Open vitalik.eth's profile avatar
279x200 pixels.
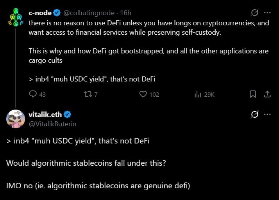[16, 119]
